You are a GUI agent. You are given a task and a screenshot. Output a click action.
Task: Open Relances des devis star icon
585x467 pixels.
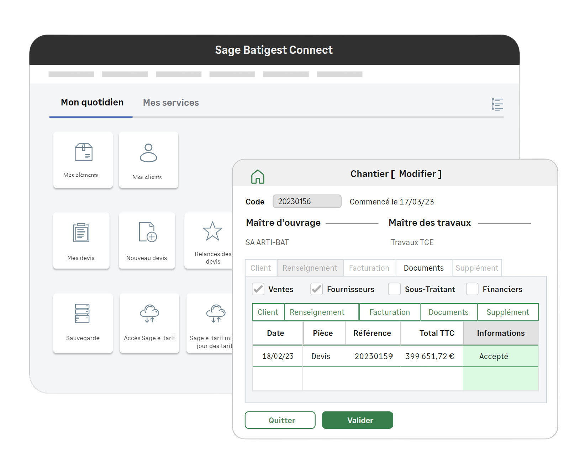pyautogui.click(x=212, y=232)
